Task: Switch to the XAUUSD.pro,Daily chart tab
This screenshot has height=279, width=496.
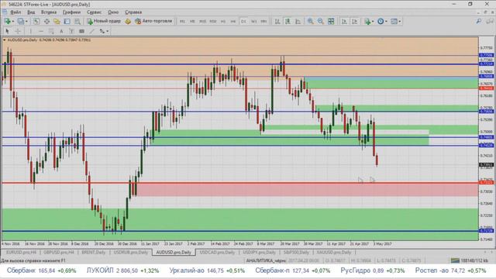Action: (x=334, y=252)
